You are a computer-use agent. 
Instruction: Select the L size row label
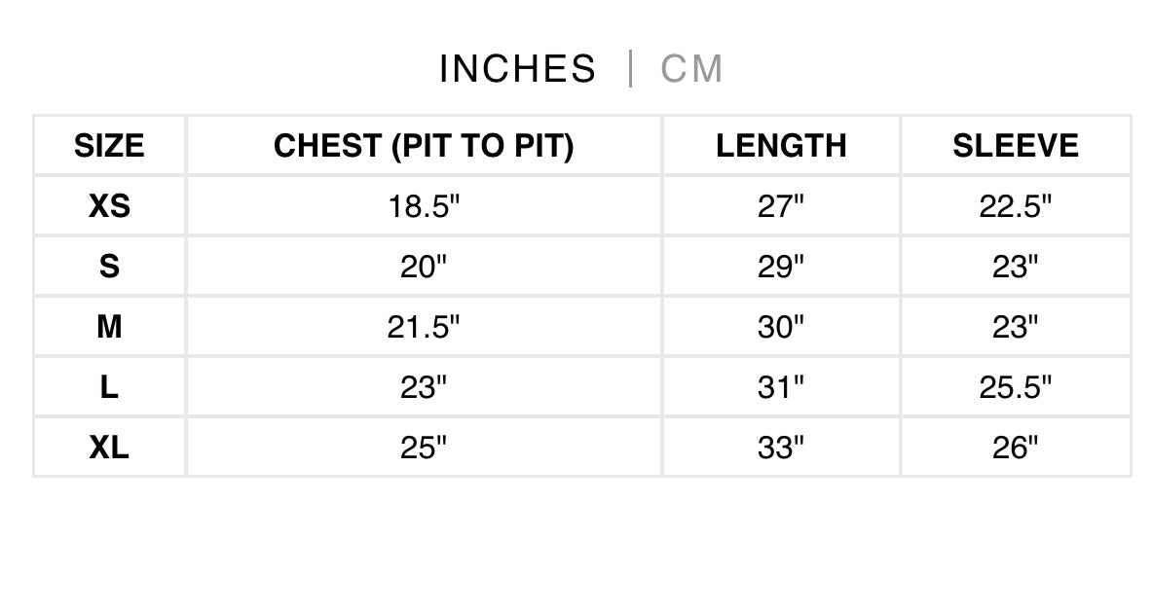109,387
